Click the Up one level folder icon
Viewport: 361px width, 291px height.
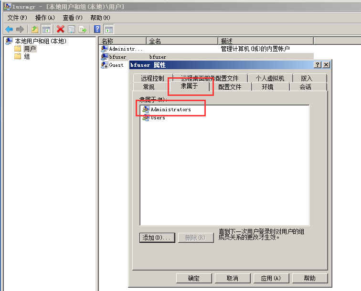click(35, 29)
